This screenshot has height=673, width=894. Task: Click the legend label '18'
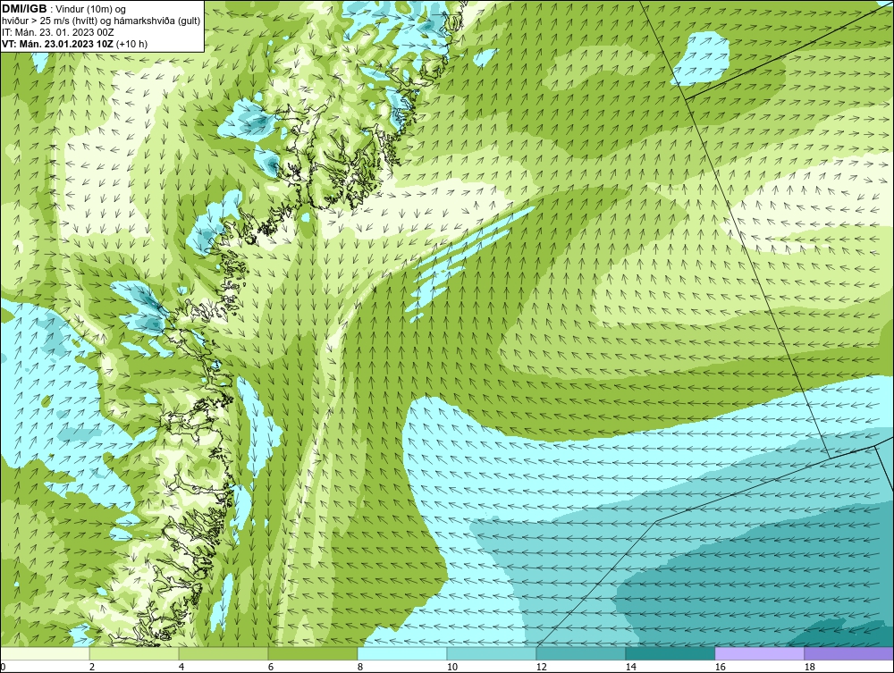(x=809, y=667)
